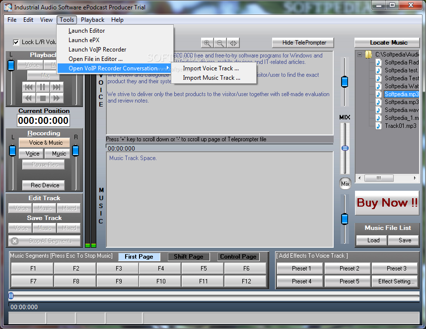
Task: Click the app icon in the title bar
Action: [8, 7]
